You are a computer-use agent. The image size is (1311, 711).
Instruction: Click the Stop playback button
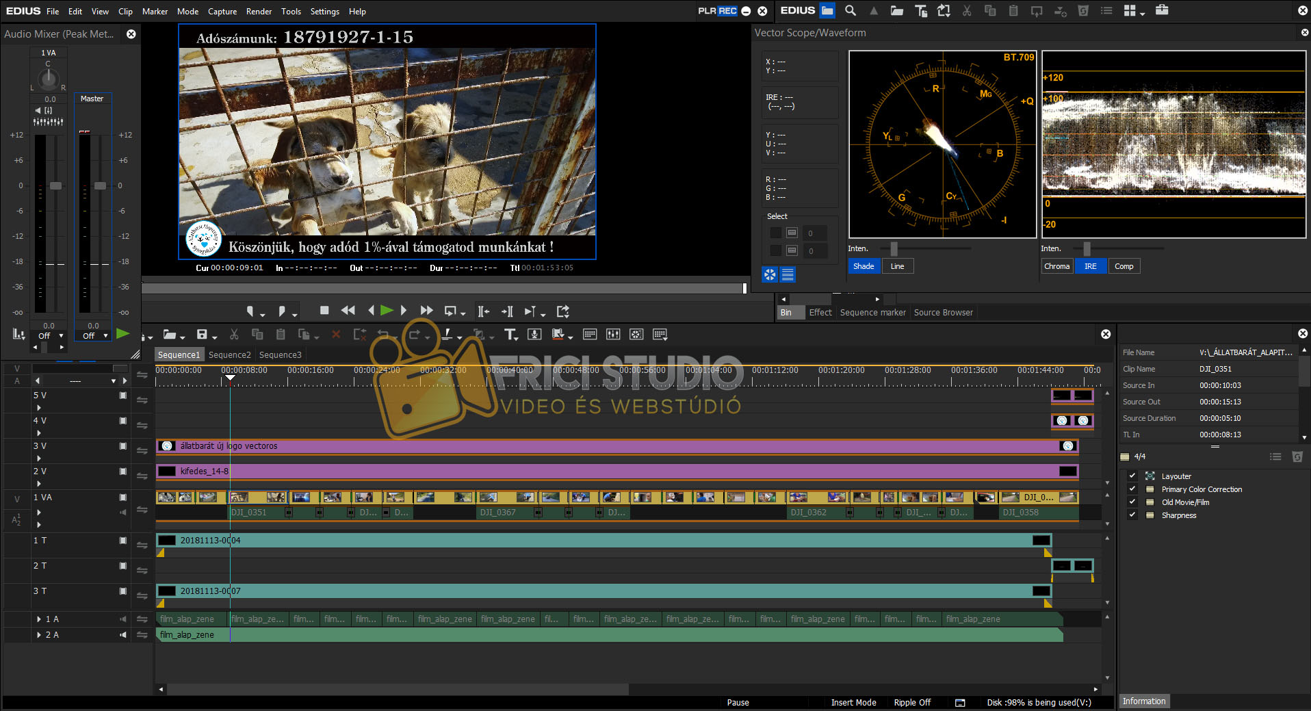coord(324,311)
